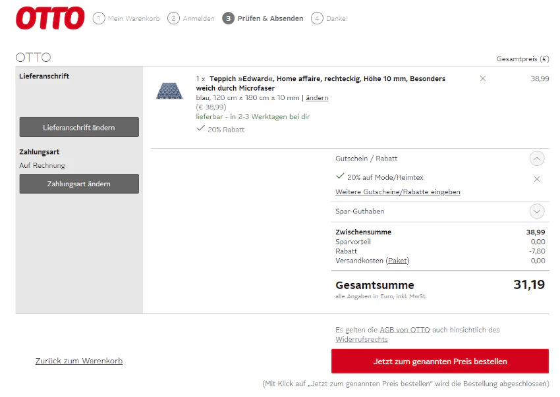This screenshot has width=560, height=397.
Task: Click the Lieferanschrift heading
Action: pos(44,76)
